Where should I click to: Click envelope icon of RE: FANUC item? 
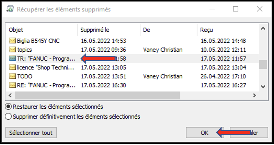tap(12, 85)
